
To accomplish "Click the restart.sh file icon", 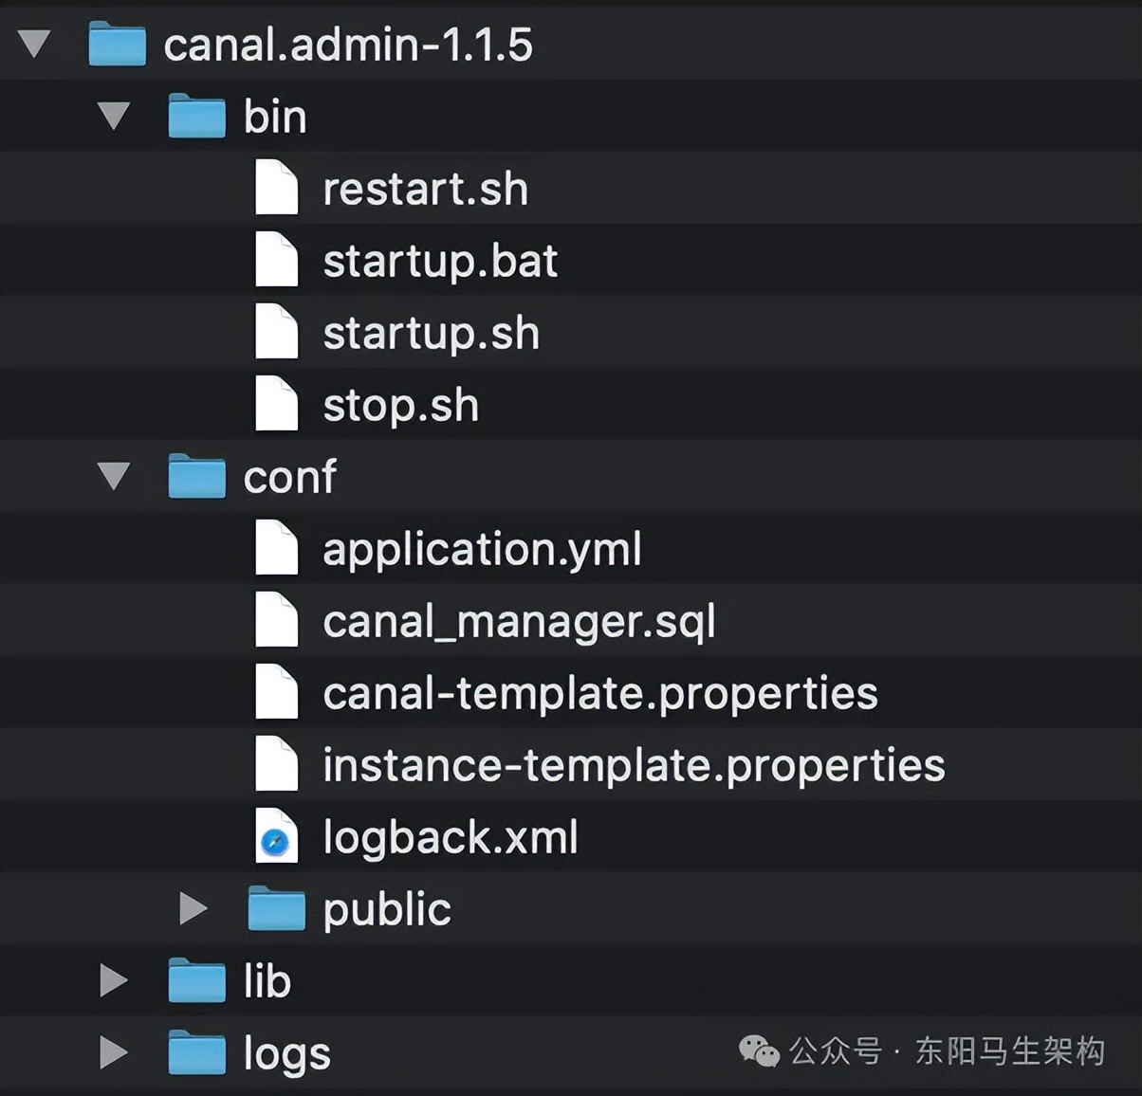I will tap(276, 189).
